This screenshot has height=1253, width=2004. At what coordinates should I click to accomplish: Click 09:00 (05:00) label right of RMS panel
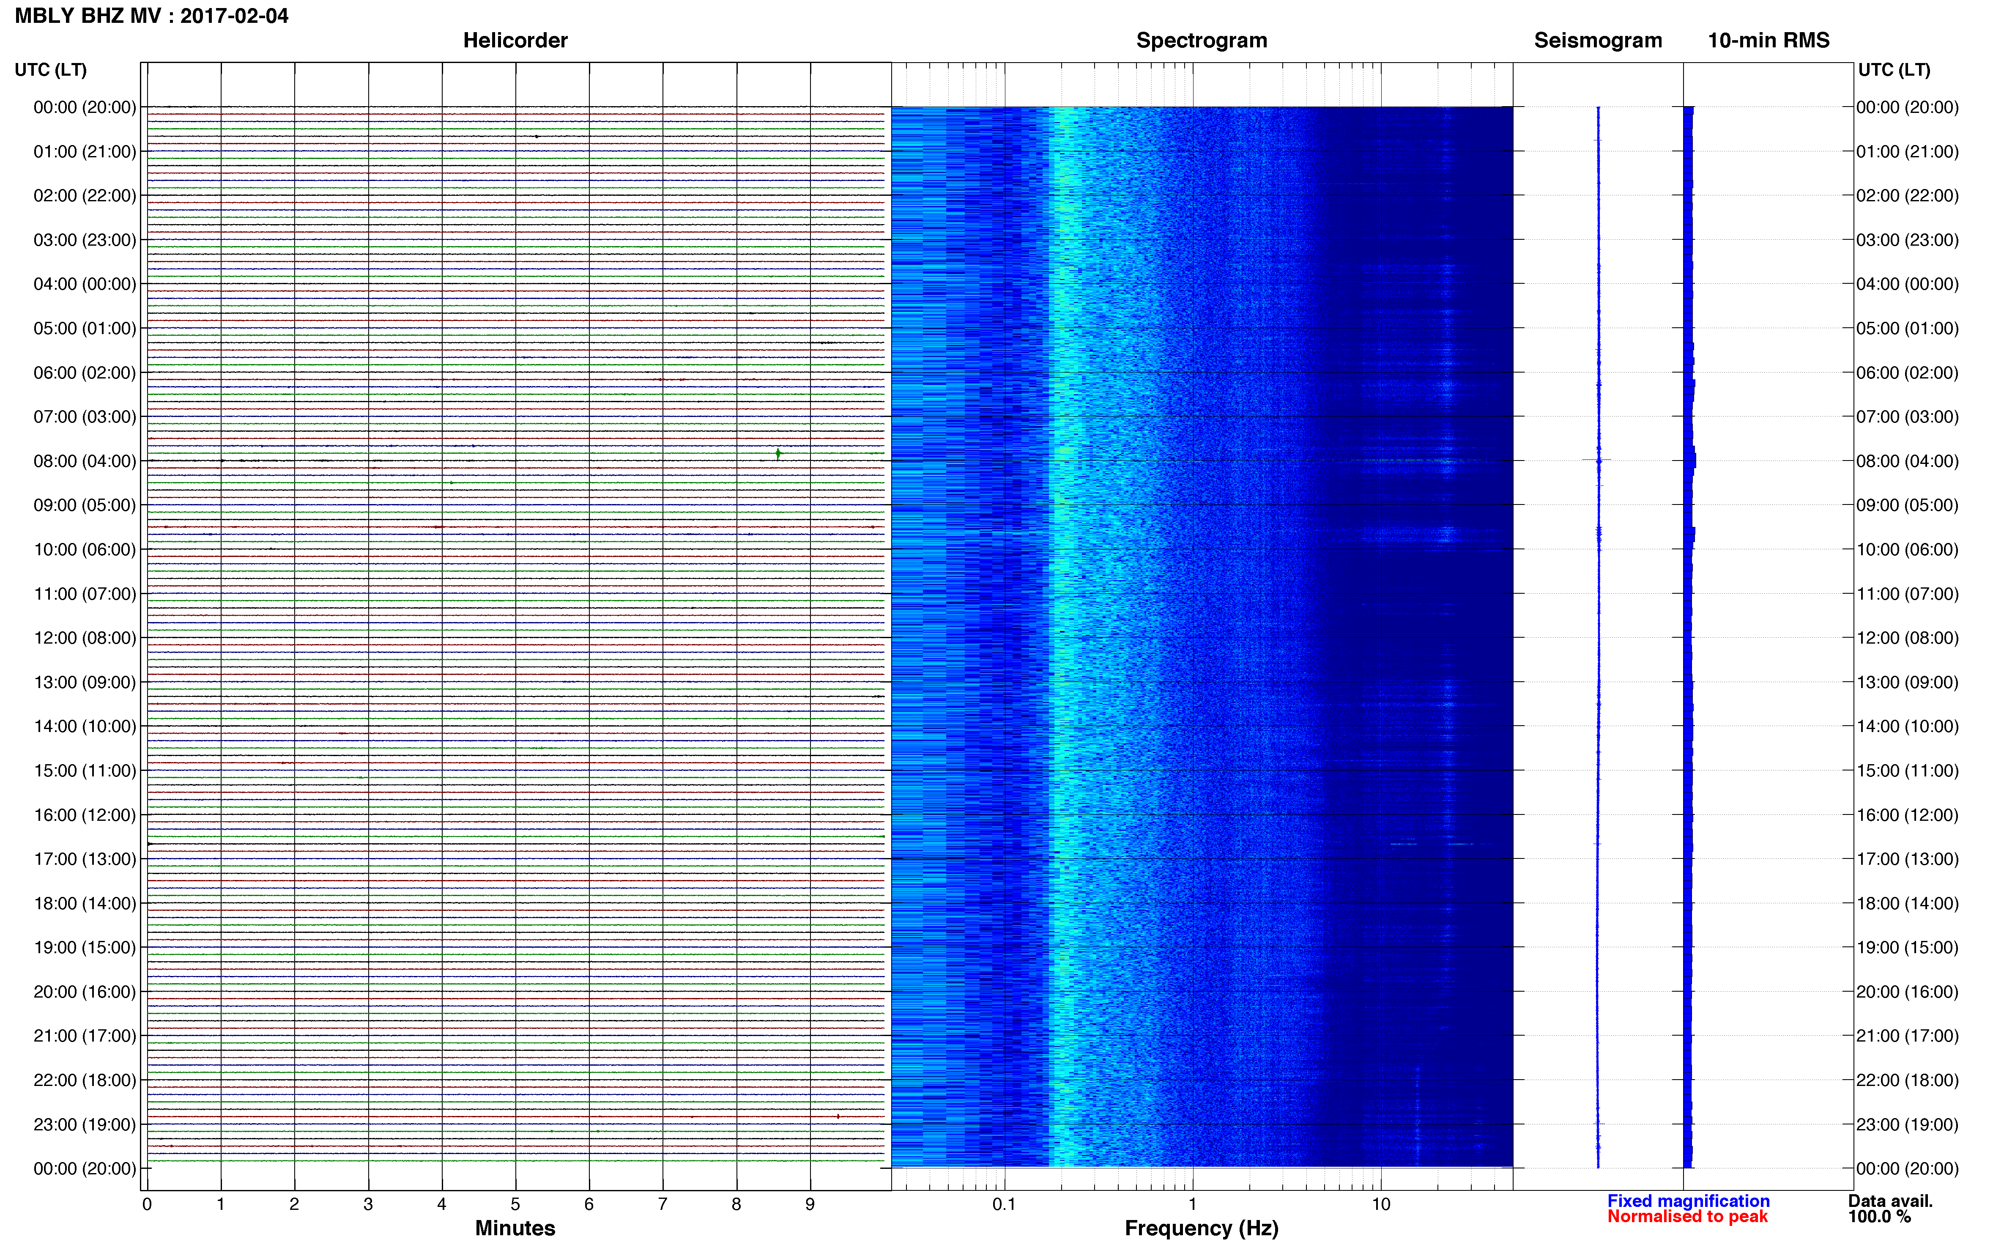click(1907, 505)
